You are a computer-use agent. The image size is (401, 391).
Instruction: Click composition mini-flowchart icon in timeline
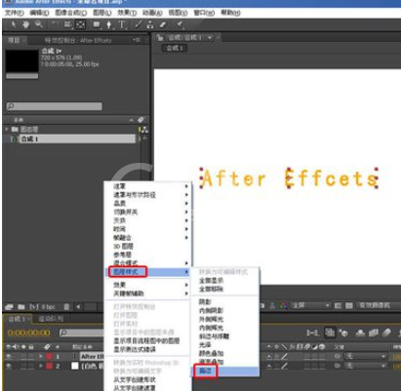[x=312, y=332]
